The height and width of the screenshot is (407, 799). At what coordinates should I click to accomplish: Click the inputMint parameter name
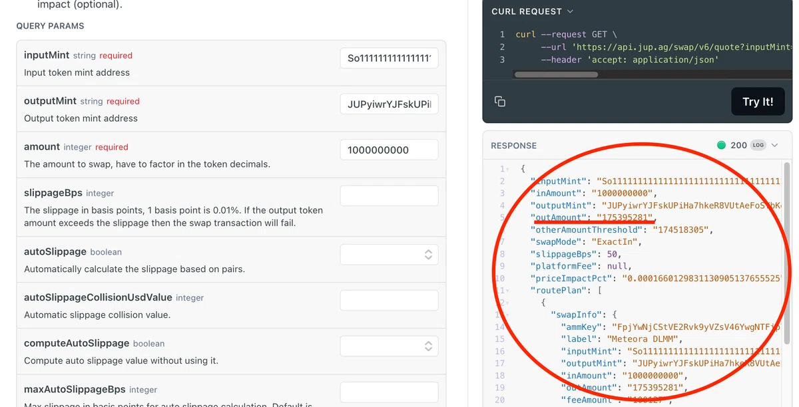pyautogui.click(x=47, y=55)
